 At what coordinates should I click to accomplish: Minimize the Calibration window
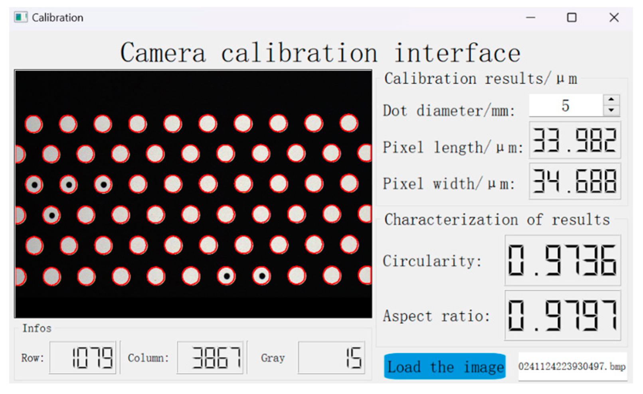[x=530, y=18]
